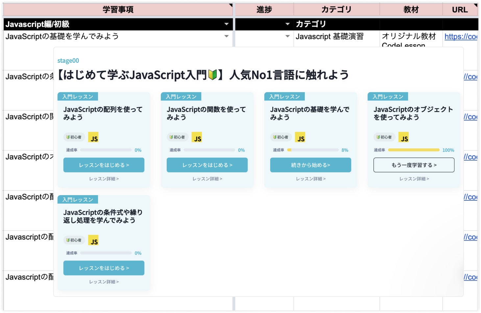The width and height of the screenshot is (481, 313).
Task: Click the 初心者 badge on the 条件式 card
Action: (x=74, y=240)
